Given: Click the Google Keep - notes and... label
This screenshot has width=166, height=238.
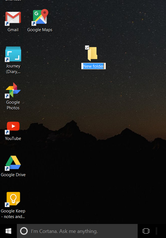Looking at the screenshot, I should (13, 214).
